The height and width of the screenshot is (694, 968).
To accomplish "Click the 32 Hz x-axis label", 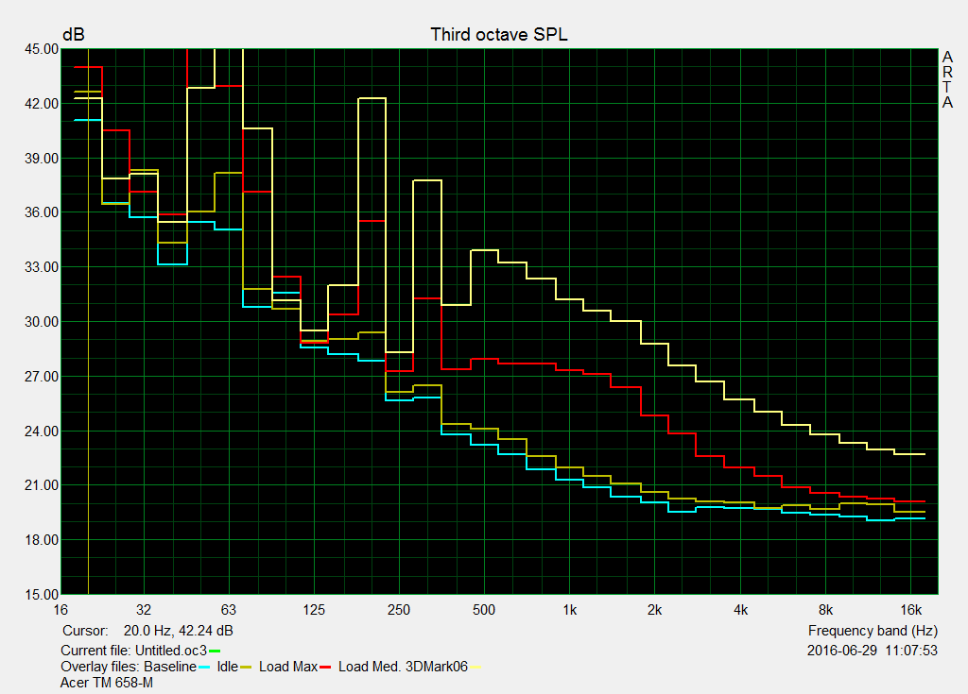I will tap(144, 610).
